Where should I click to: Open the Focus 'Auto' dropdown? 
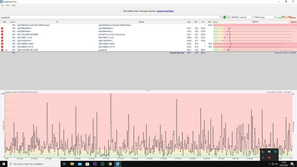268,17
